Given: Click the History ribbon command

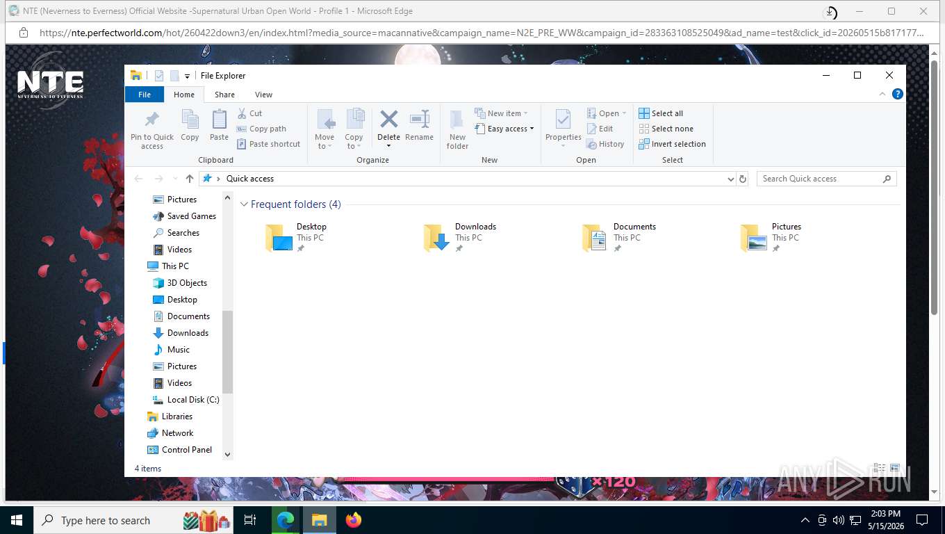Looking at the screenshot, I should 605,144.
